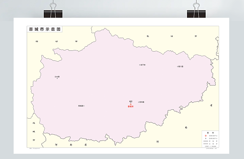Click the 高平市 label text
Viewport: 244px width, 159px height.
(143, 65)
